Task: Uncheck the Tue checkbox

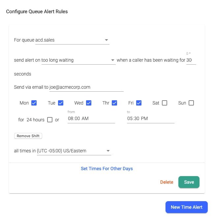Action: (x=61, y=103)
